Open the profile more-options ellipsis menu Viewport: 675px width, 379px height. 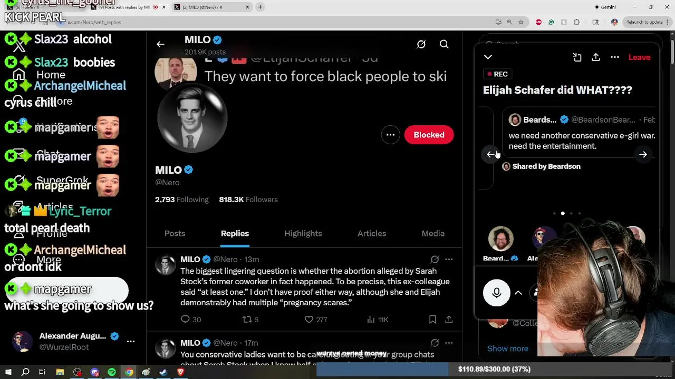click(x=390, y=135)
